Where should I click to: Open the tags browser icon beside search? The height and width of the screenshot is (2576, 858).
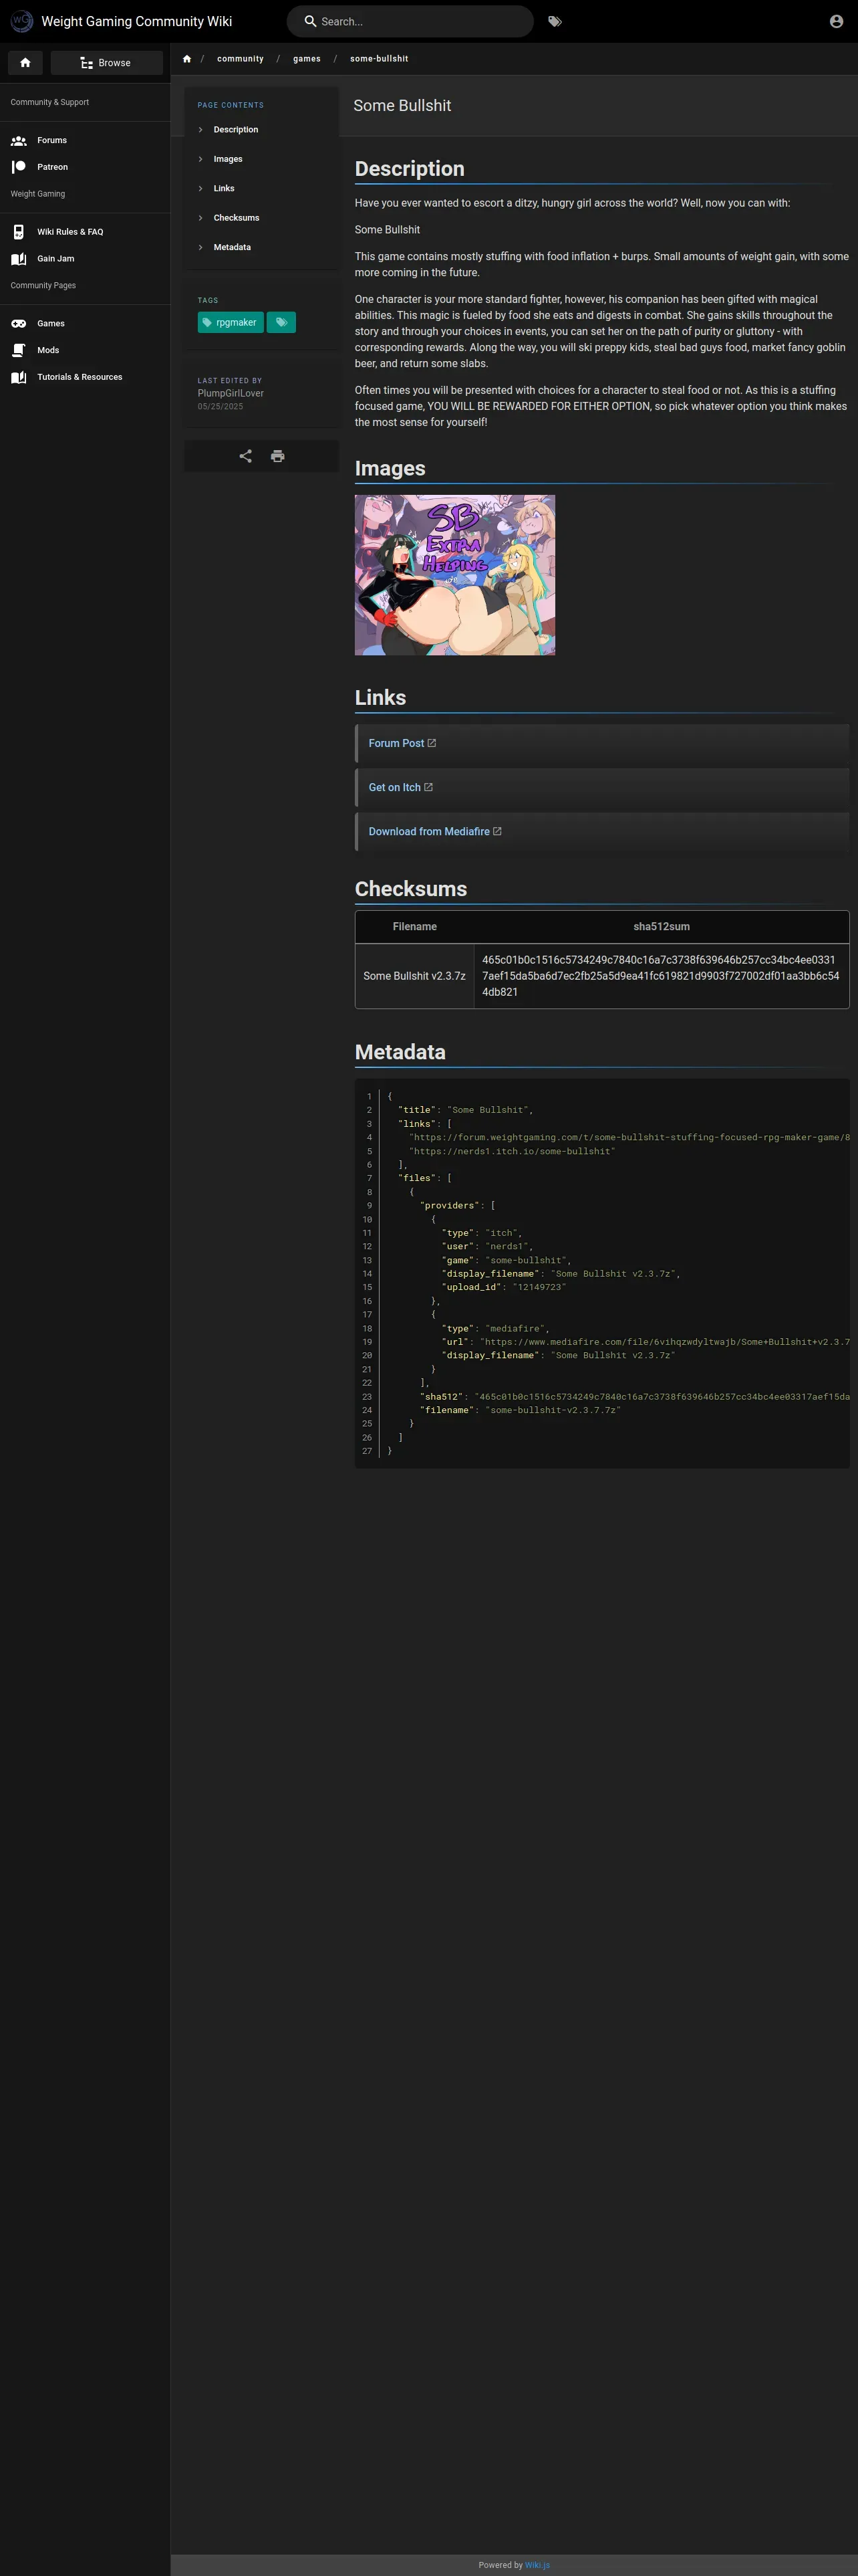[x=555, y=21]
